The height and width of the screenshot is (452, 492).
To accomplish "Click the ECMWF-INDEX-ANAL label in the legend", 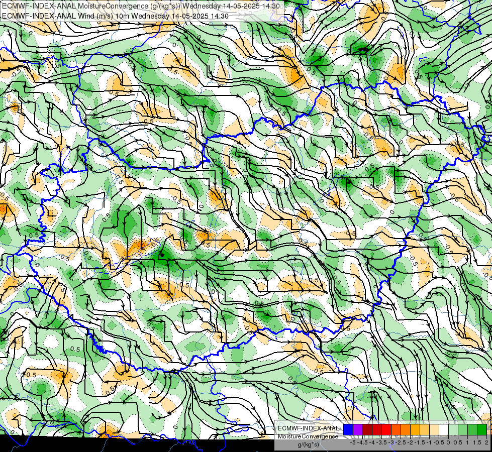I will tap(309, 428).
